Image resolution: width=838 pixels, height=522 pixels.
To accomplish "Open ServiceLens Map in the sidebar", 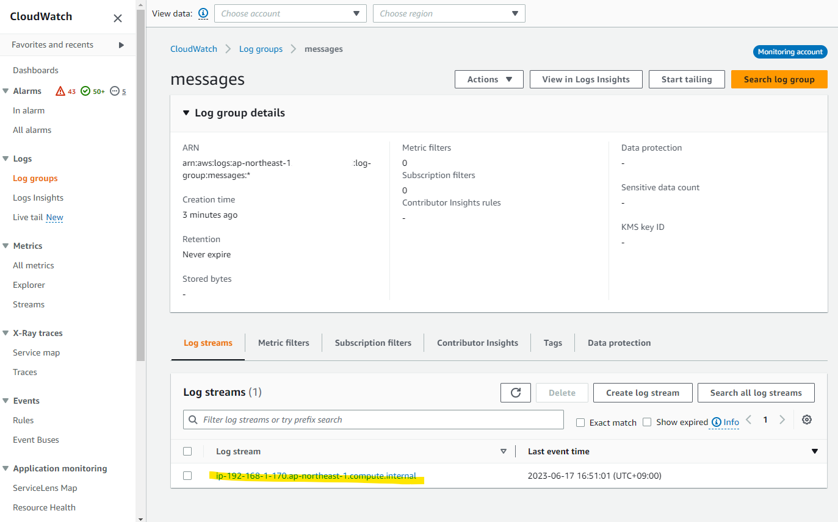I will pyautogui.click(x=45, y=488).
